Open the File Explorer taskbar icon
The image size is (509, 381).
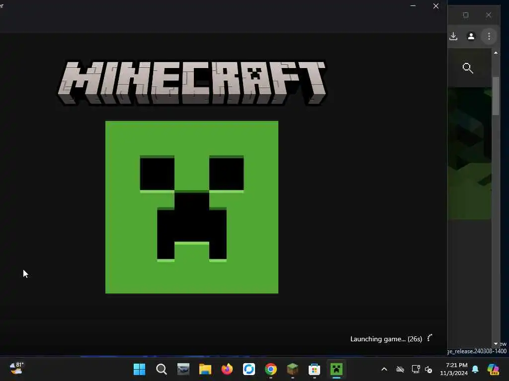point(205,369)
